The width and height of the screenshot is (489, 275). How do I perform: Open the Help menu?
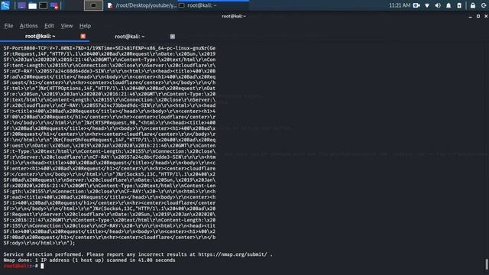point(85,26)
